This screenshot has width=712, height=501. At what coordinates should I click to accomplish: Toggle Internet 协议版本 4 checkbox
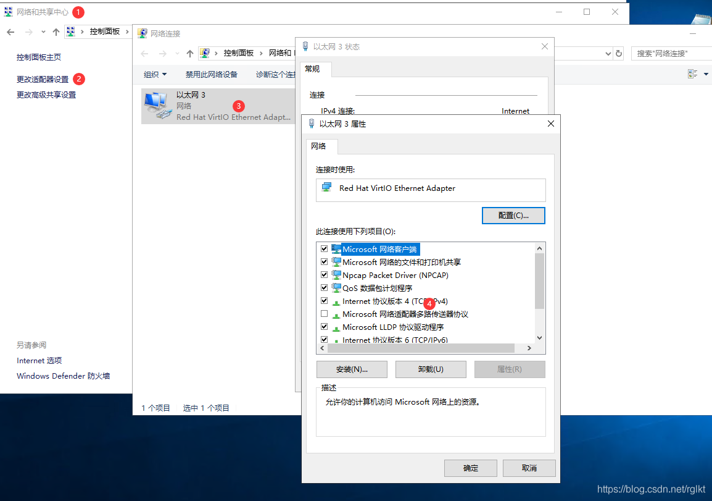[324, 300]
